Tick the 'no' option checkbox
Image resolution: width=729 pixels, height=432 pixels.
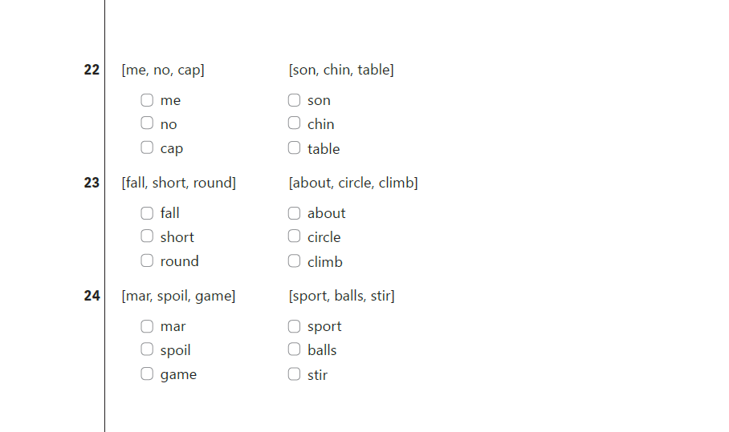click(x=147, y=123)
